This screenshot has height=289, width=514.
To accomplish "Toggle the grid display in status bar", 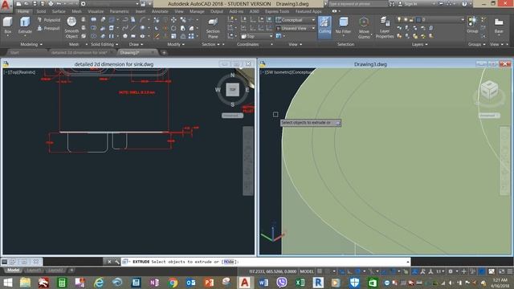I will click(320, 271).
